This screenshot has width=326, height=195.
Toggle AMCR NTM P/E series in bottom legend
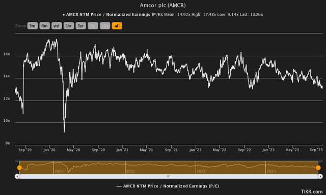168,186
